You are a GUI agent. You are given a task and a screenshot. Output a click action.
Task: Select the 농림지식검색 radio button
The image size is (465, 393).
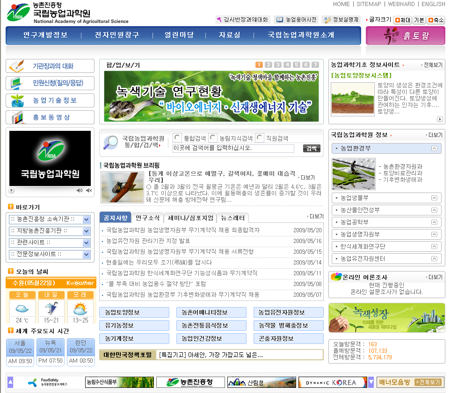[213, 138]
